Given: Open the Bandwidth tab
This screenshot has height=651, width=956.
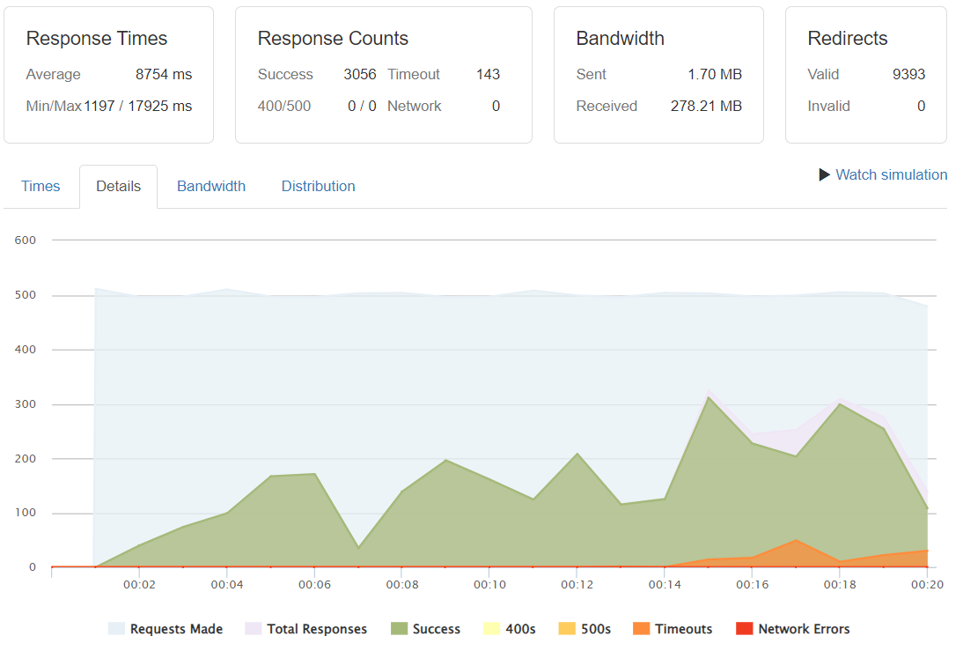Looking at the screenshot, I should (211, 186).
